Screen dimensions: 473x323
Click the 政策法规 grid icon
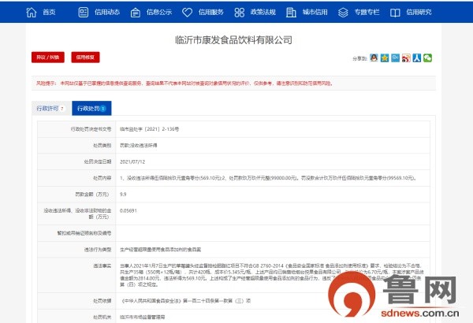[239, 13]
